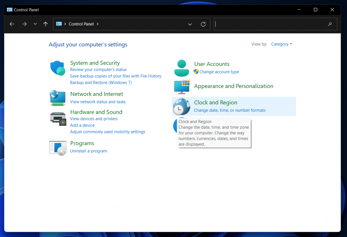Click the refresh icon in navigation bar
Screen dimensions: 347x237
point(203,24)
